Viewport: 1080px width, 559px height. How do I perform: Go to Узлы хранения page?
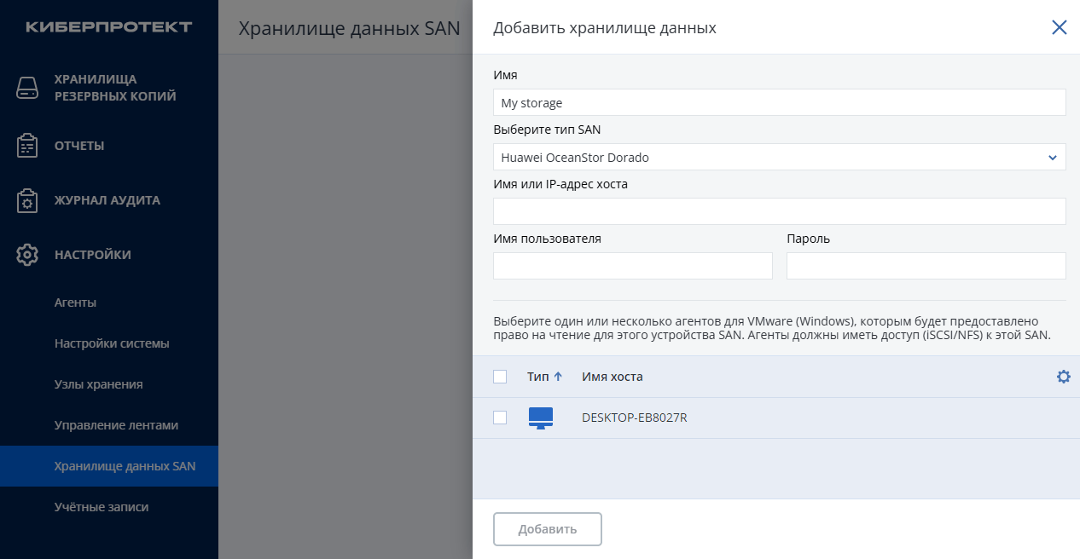[x=98, y=384]
